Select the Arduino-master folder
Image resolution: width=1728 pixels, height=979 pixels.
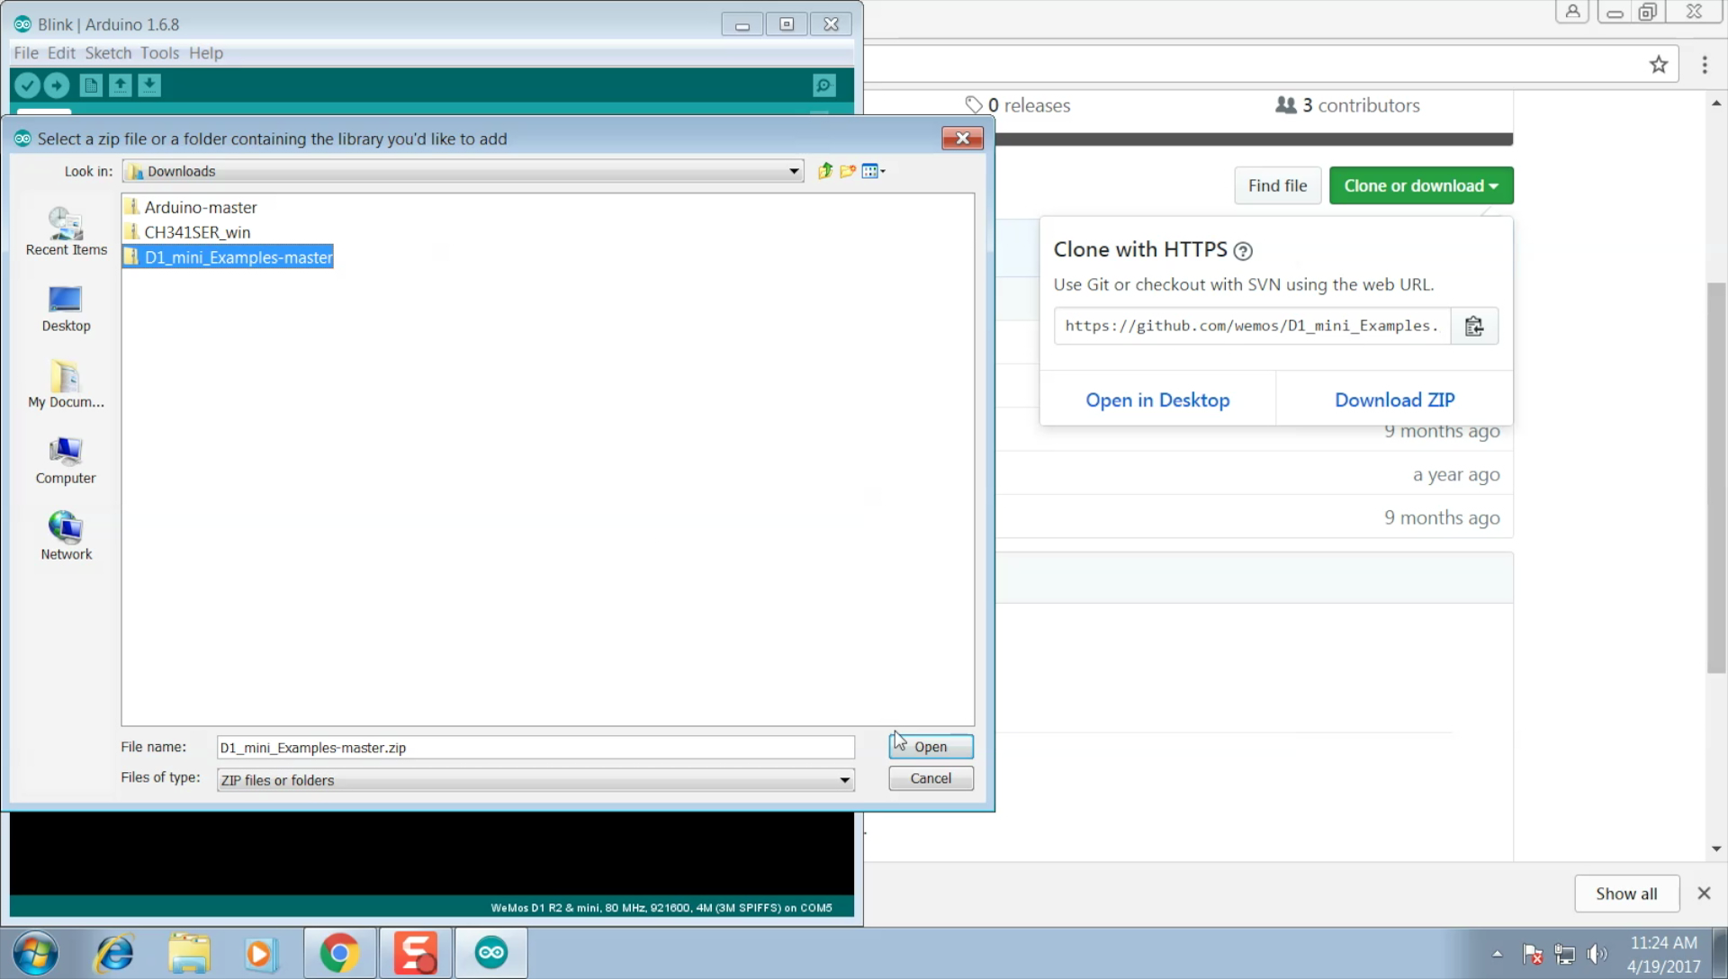tap(191, 207)
